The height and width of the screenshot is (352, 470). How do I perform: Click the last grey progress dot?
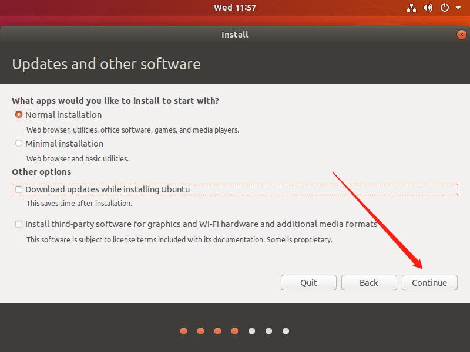coord(286,331)
